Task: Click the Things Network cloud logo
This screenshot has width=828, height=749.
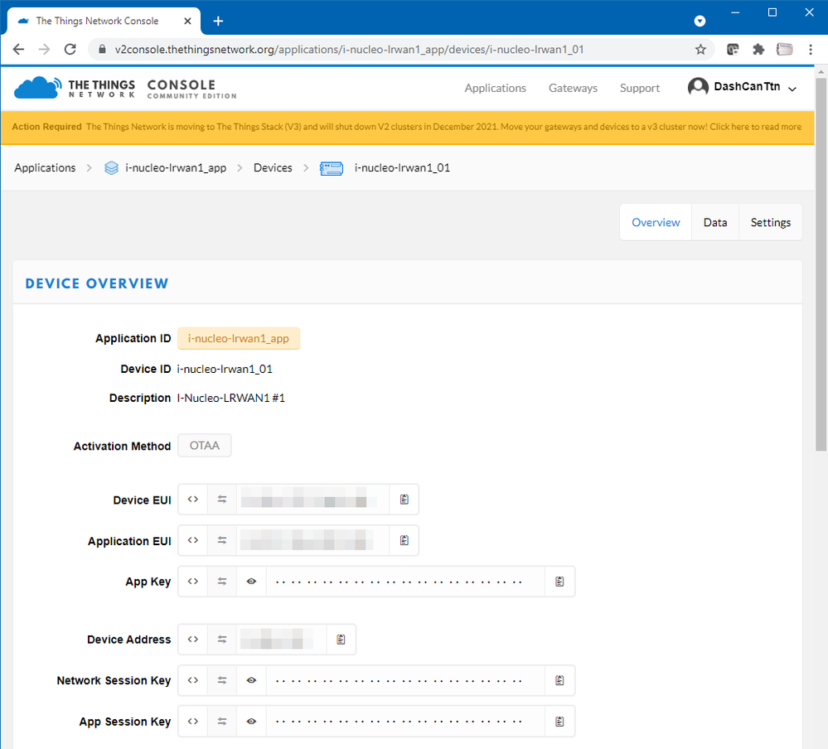Action: coord(37,88)
